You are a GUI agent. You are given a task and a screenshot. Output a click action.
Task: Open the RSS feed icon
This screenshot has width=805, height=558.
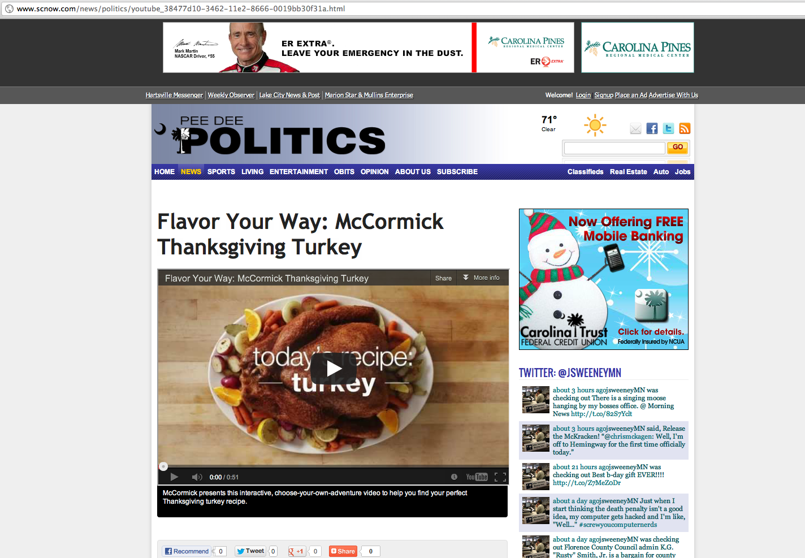click(685, 129)
